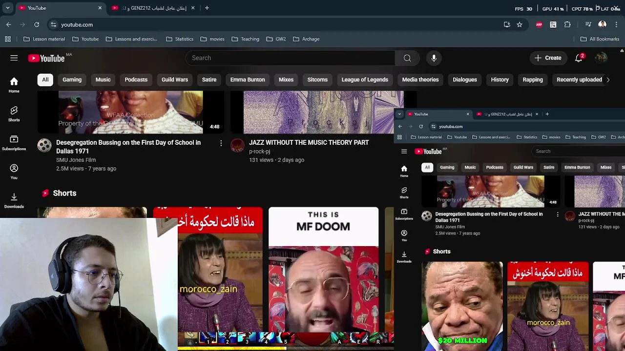Open the Teaching bookmark folder in main window
This screenshot has width=625, height=351.
pos(245,39)
